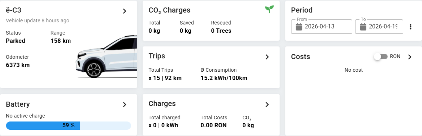
Task: Click the Costs card heading
Action: coord(300,57)
